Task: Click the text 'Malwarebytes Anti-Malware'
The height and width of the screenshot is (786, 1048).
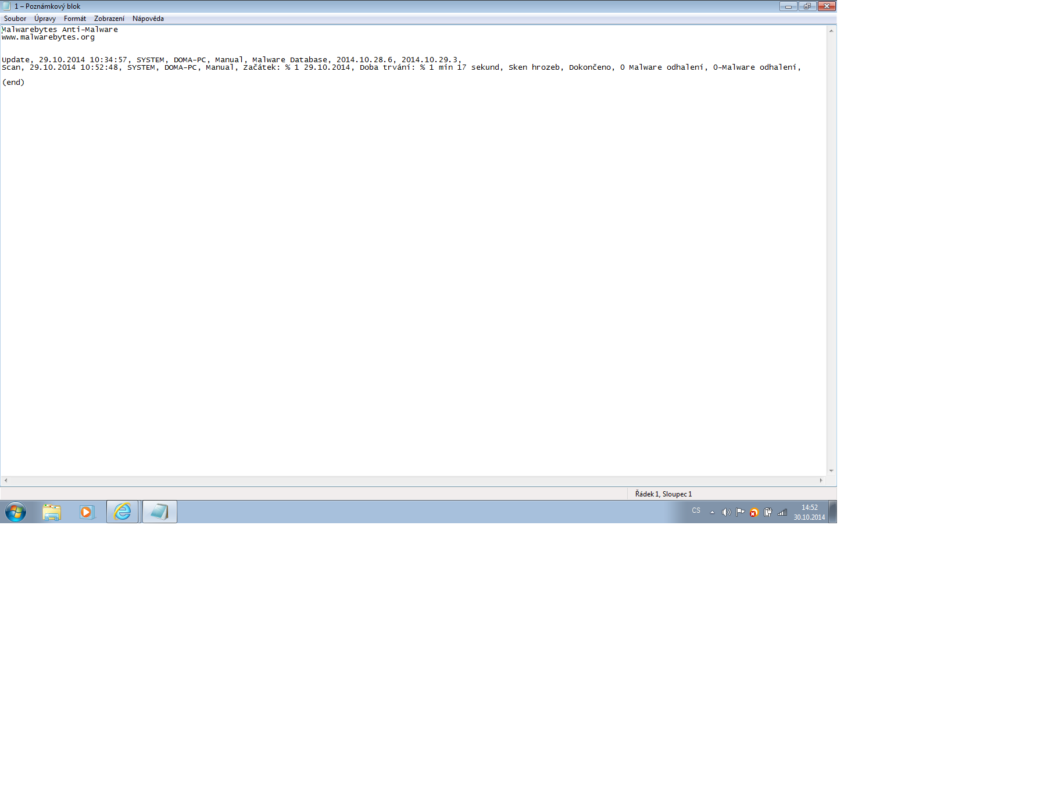Action: (x=60, y=30)
